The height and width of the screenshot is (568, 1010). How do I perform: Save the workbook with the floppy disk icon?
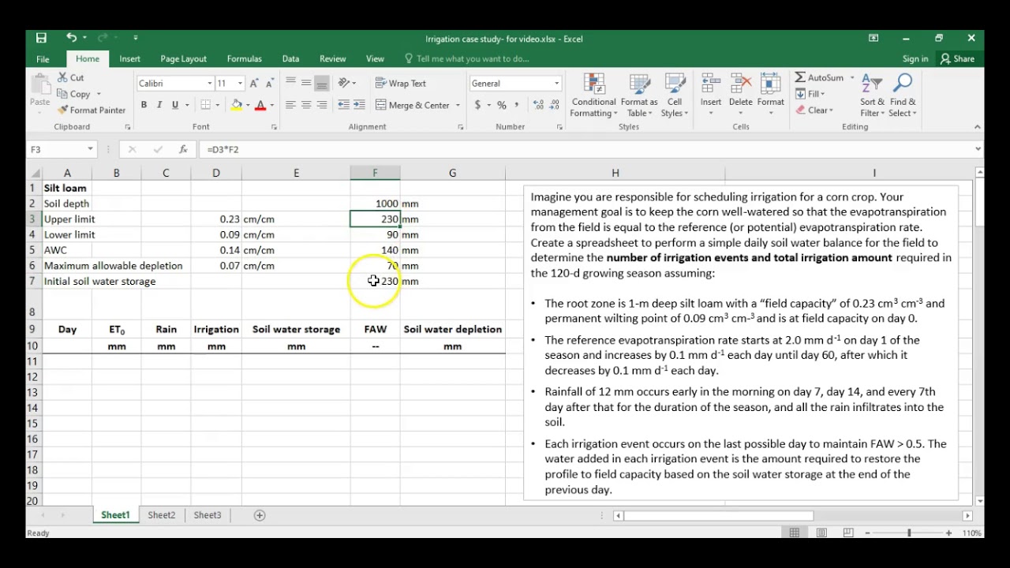pyautogui.click(x=41, y=38)
